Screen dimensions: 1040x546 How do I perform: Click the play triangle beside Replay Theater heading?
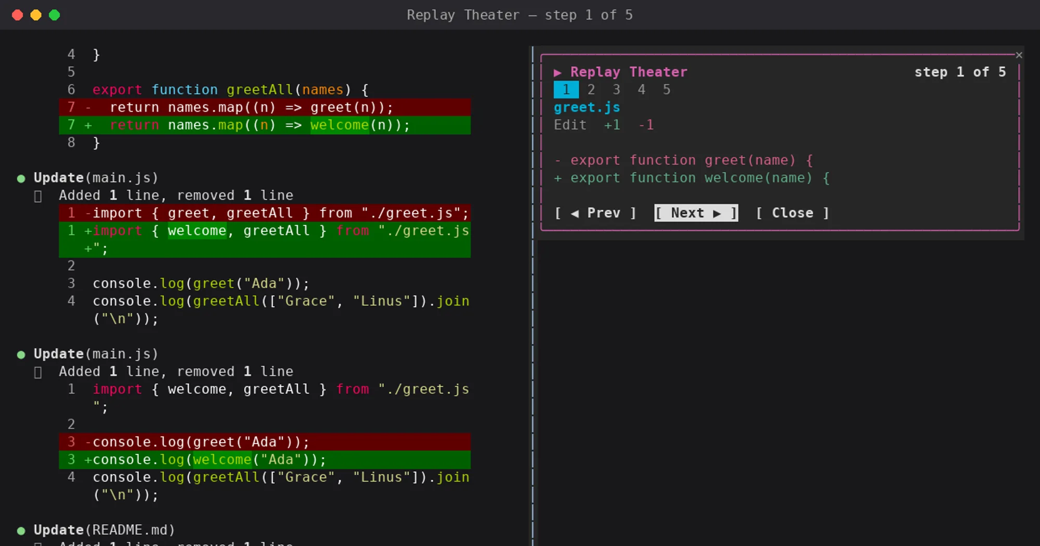click(x=557, y=72)
